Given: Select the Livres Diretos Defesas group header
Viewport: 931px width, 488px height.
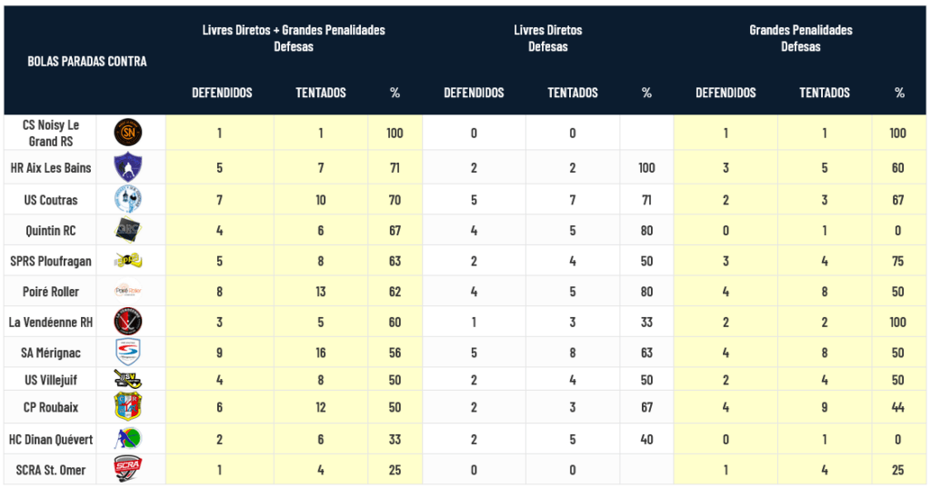Looking at the screenshot, I should pyautogui.click(x=548, y=38).
